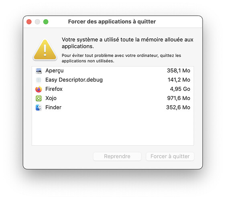Viewport: 226px width, 200px height.
Task: Click Firefox's 4,95 Go memory value
Action: pos(180,89)
